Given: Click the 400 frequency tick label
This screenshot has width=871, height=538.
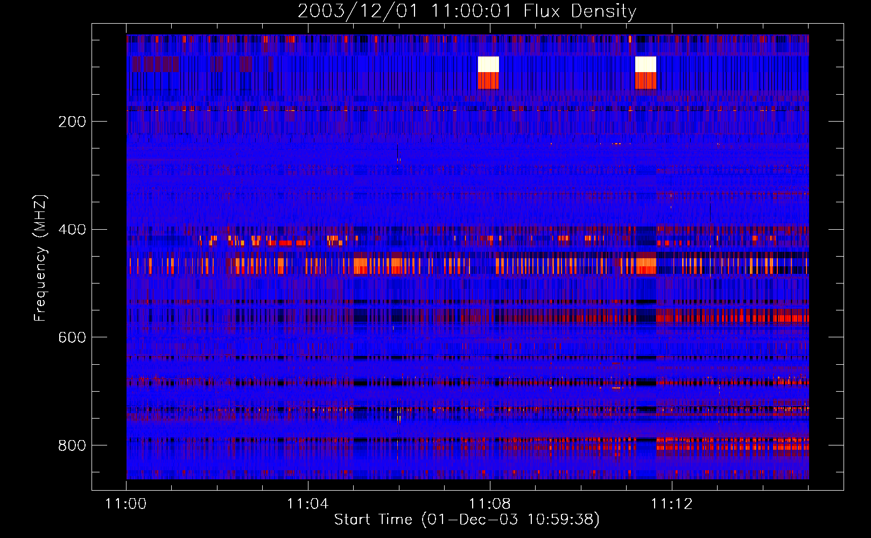Looking at the screenshot, I should pyautogui.click(x=72, y=230).
